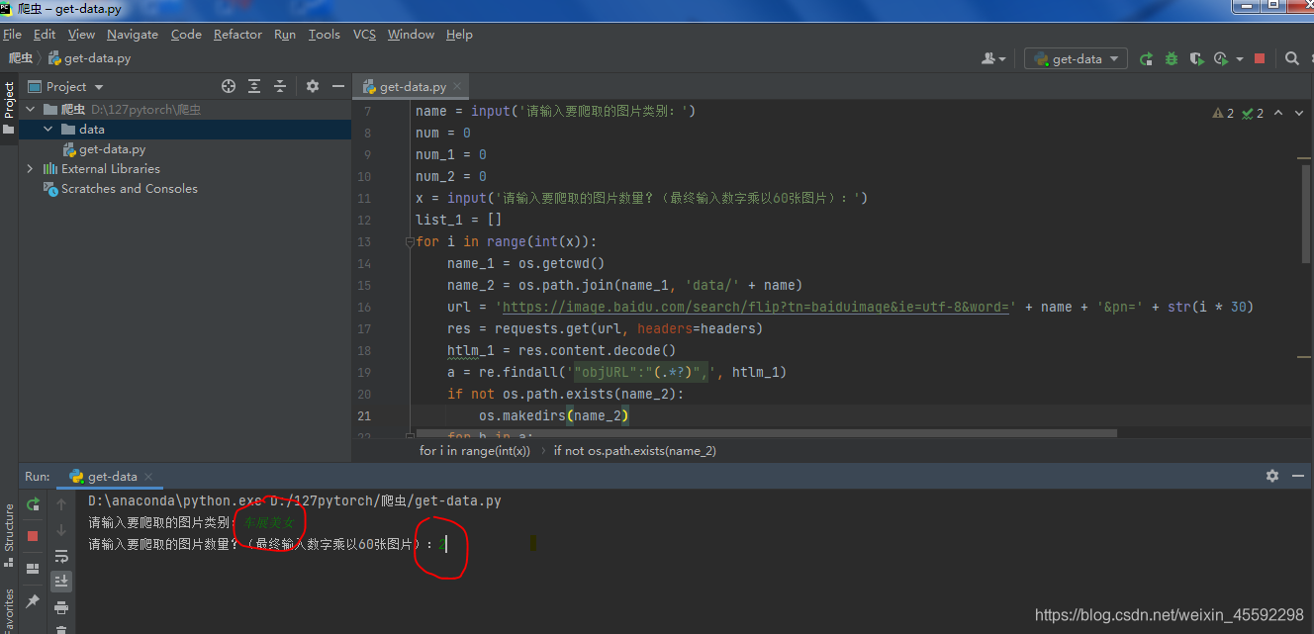The image size is (1314, 634).
Task: Click line 'list_1 = []' in editor
Action: 459,220
